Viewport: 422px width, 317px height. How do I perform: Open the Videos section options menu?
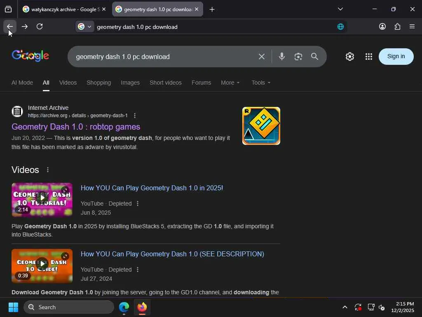(48, 170)
